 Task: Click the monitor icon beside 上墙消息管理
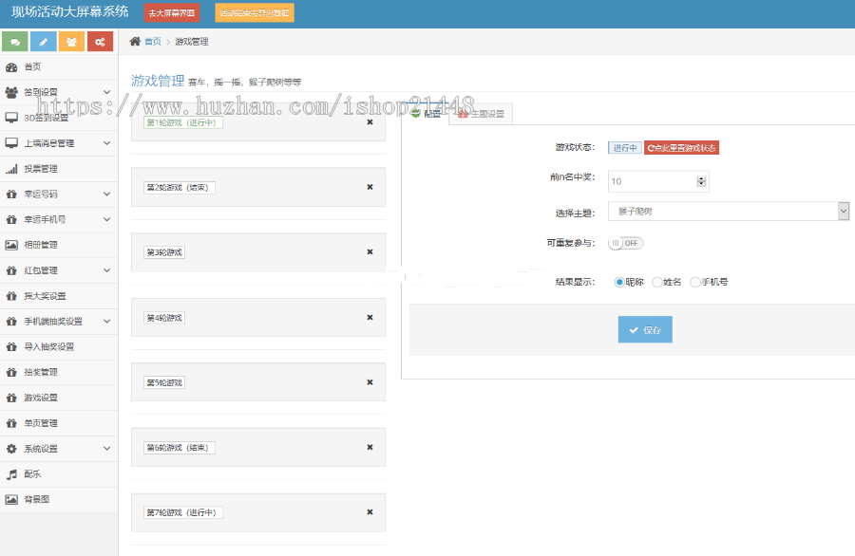click(x=11, y=143)
